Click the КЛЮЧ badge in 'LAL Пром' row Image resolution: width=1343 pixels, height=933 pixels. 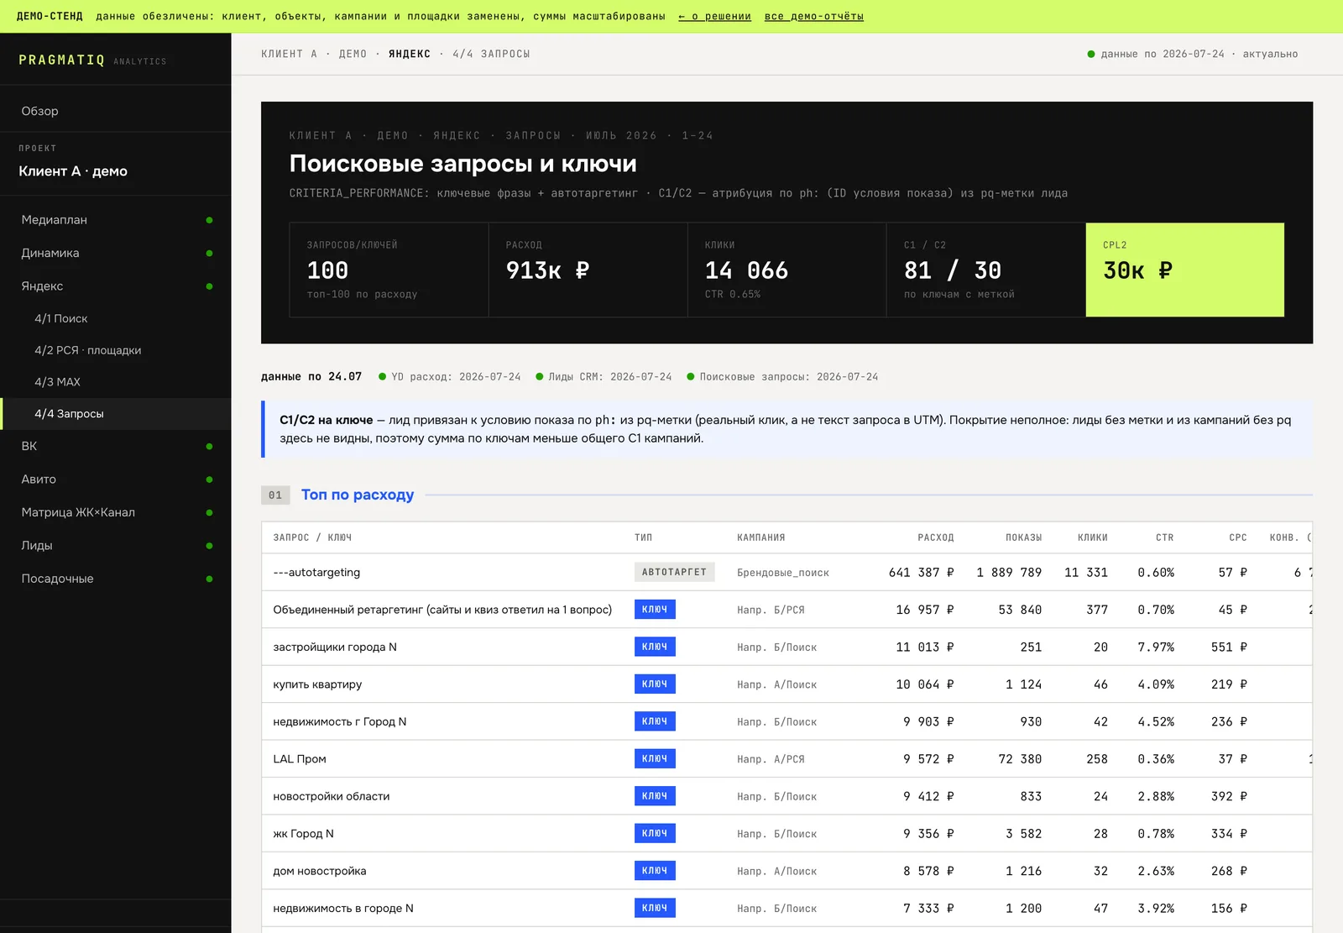655,759
